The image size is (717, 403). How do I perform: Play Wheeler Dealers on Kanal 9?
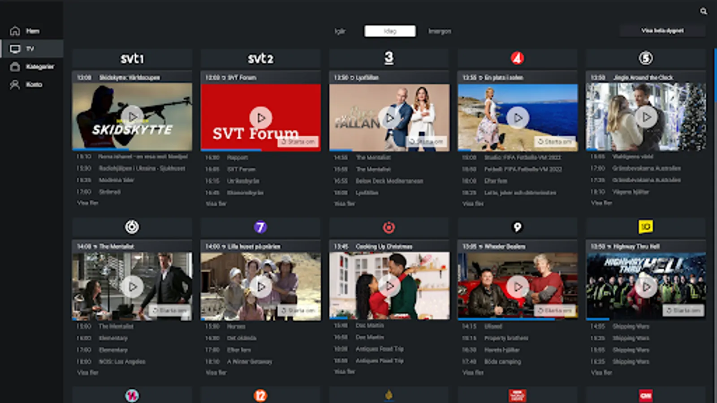tap(518, 286)
